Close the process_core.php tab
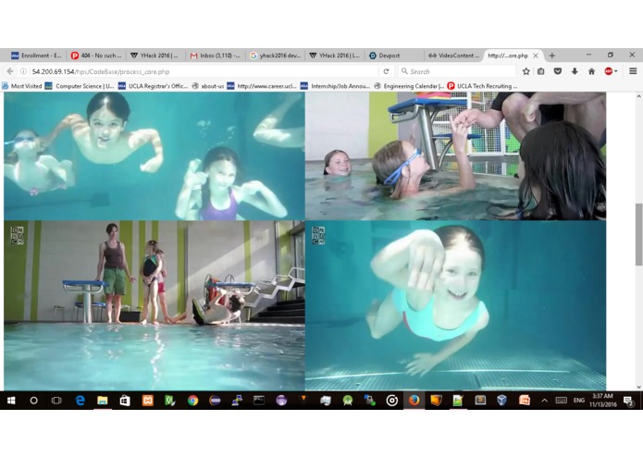Image resolution: width=643 pixels, height=457 pixels. 536,56
